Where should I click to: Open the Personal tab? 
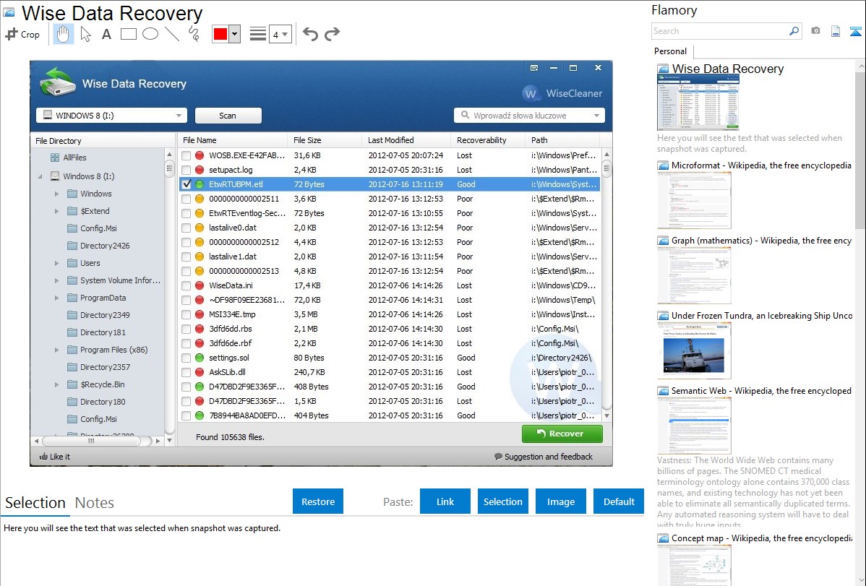pos(670,51)
